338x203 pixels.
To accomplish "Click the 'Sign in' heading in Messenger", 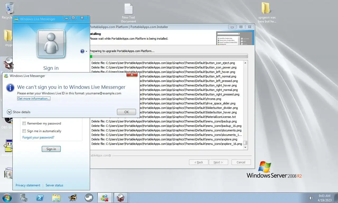I will [x=51, y=68].
